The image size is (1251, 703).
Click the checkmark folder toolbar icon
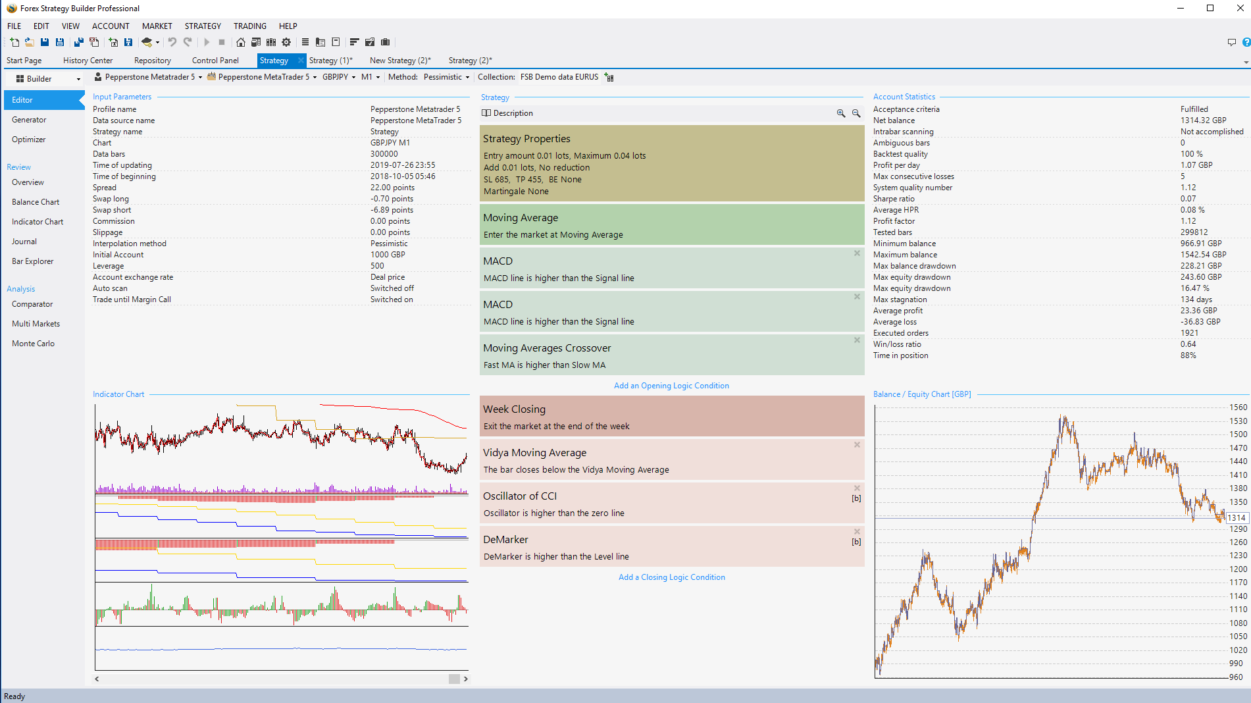(370, 42)
